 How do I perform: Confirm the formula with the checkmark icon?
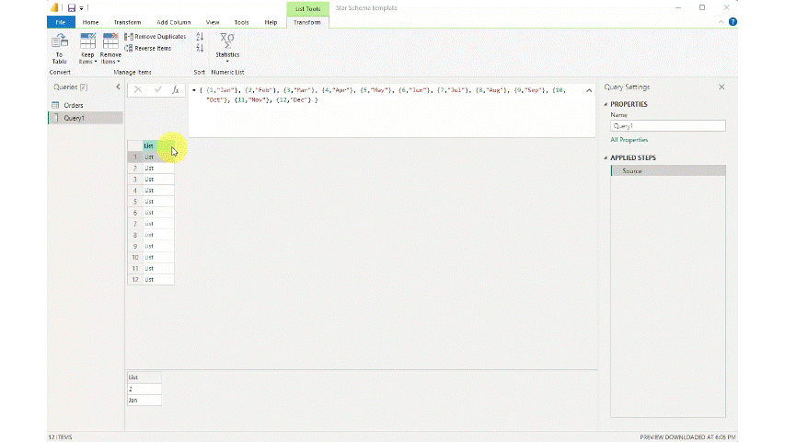coord(157,90)
